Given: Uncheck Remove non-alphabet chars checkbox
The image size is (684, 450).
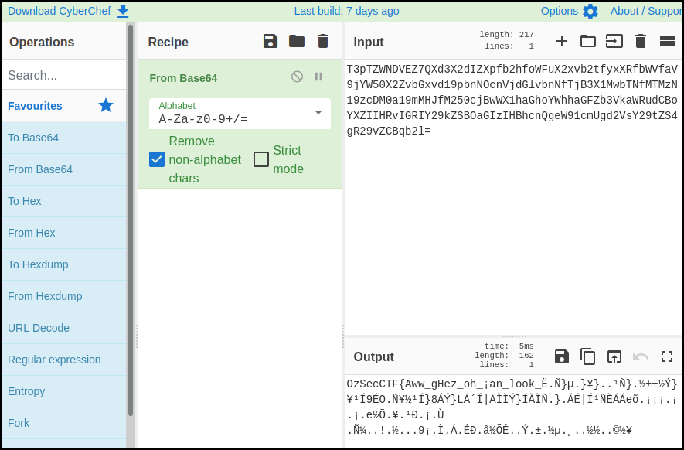Looking at the screenshot, I should pyautogui.click(x=157, y=159).
